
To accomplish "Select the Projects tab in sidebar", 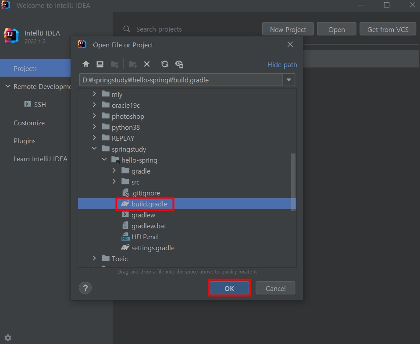I will click(x=36, y=68).
